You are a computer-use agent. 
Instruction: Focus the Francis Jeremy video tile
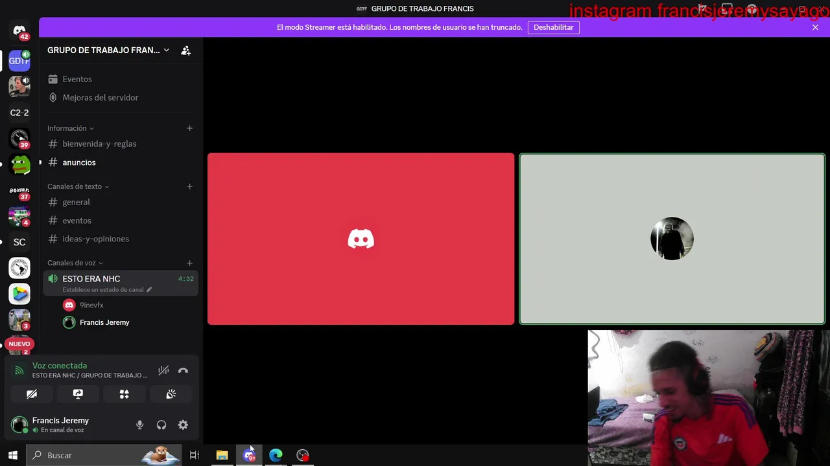point(672,239)
